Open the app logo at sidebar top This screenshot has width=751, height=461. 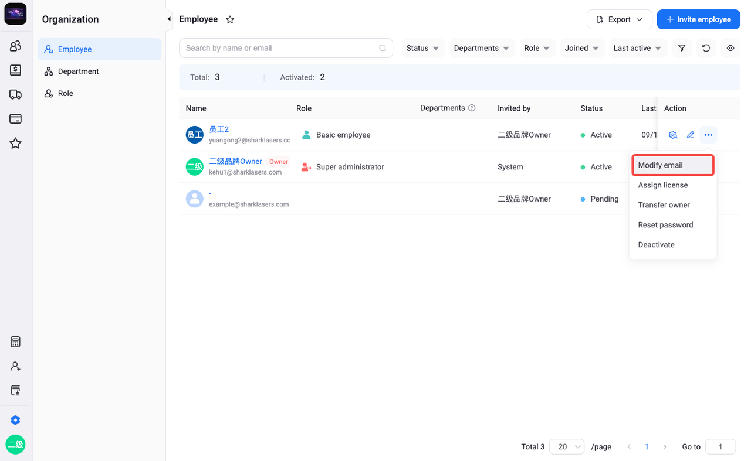tap(15, 13)
